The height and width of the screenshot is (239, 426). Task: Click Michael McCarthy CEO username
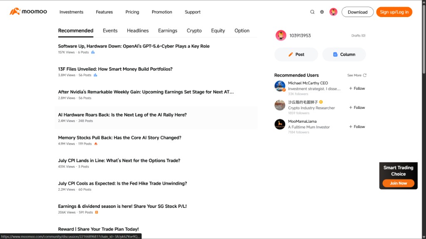308,83
